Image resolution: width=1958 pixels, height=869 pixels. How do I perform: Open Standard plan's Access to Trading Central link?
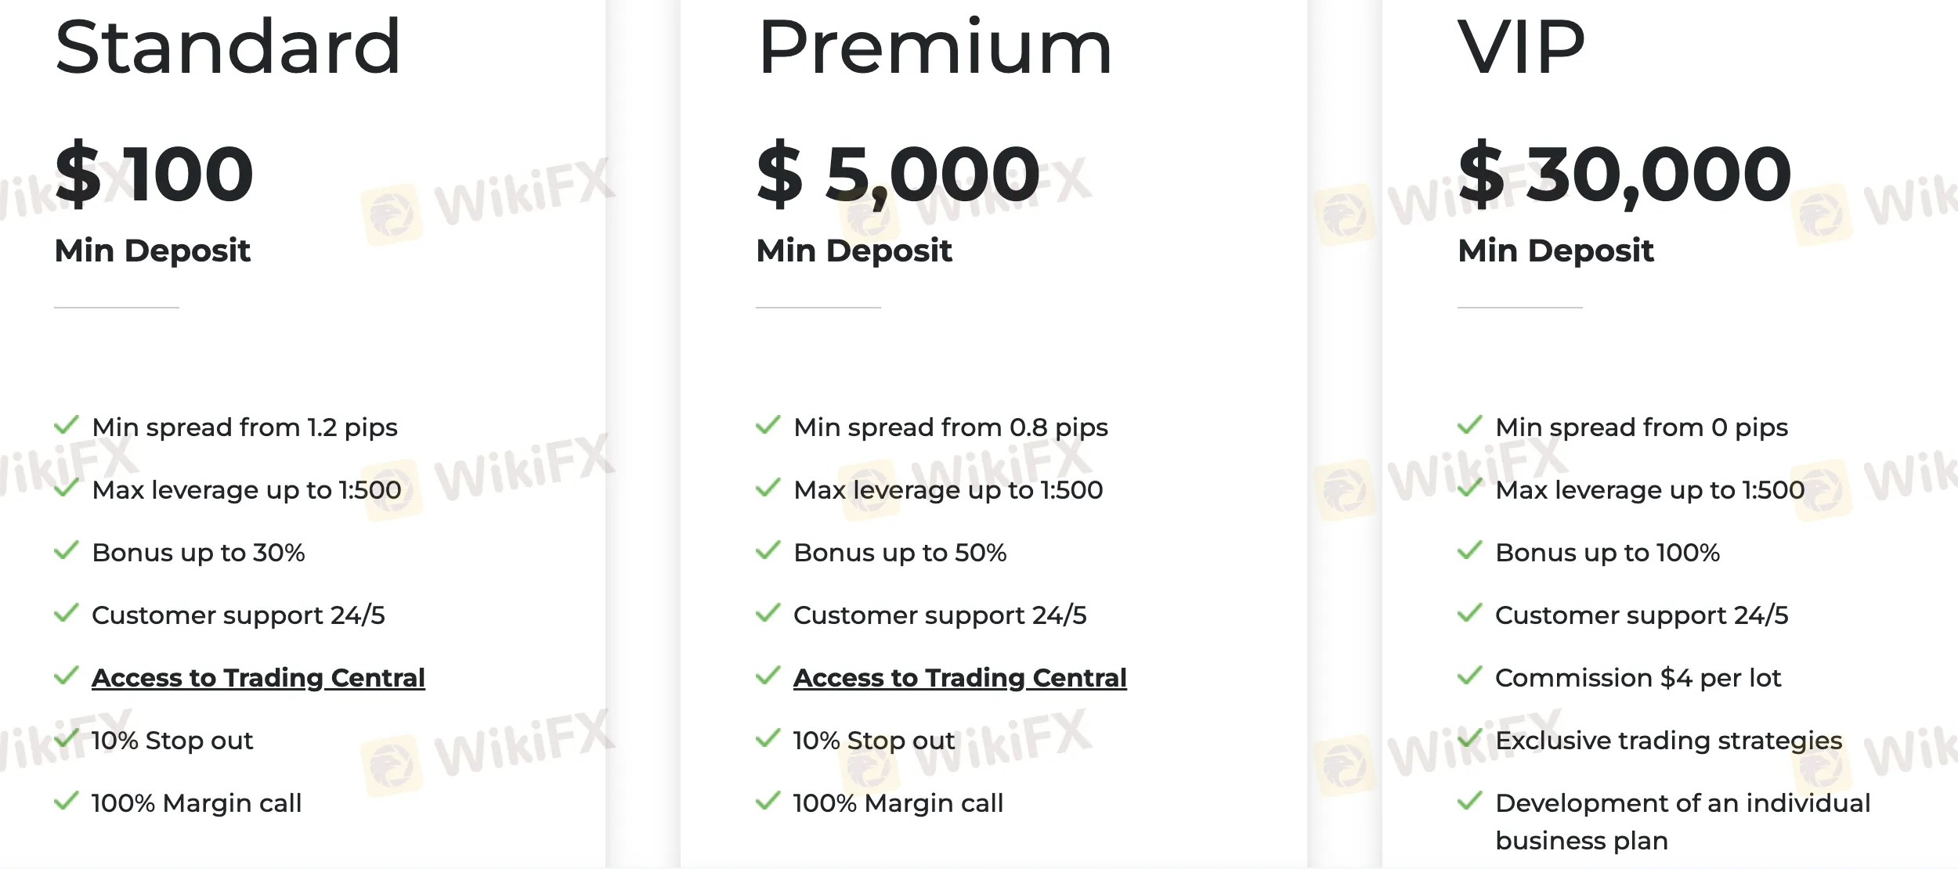258,678
